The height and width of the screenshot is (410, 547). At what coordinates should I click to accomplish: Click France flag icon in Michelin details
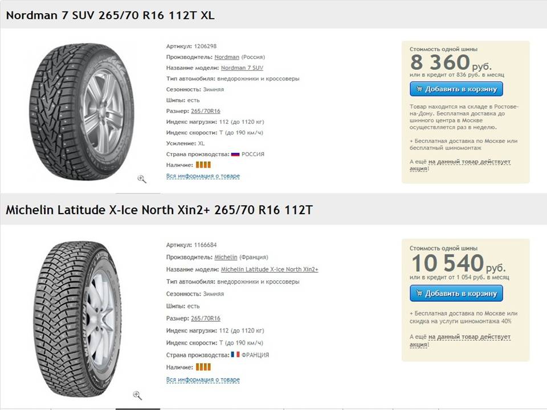(x=235, y=355)
